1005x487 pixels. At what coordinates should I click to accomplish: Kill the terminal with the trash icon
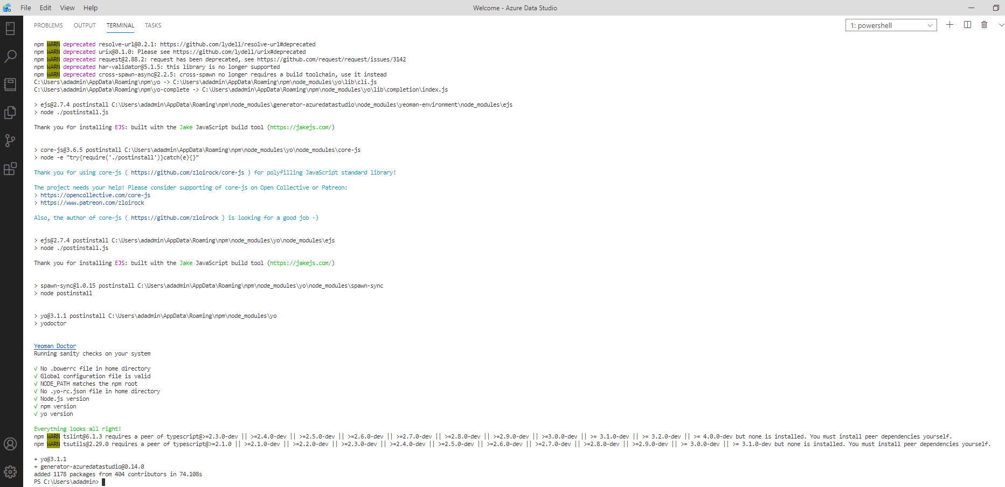click(x=984, y=25)
